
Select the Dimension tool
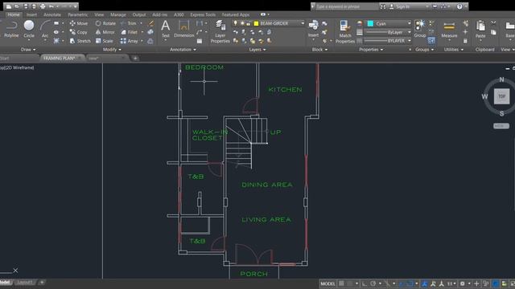[x=184, y=29]
